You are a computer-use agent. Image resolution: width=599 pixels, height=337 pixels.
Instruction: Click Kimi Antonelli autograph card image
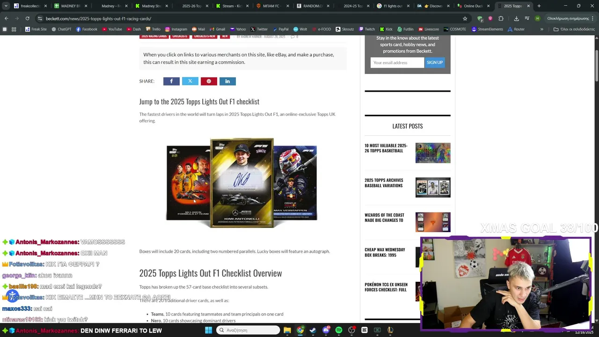pos(242,183)
